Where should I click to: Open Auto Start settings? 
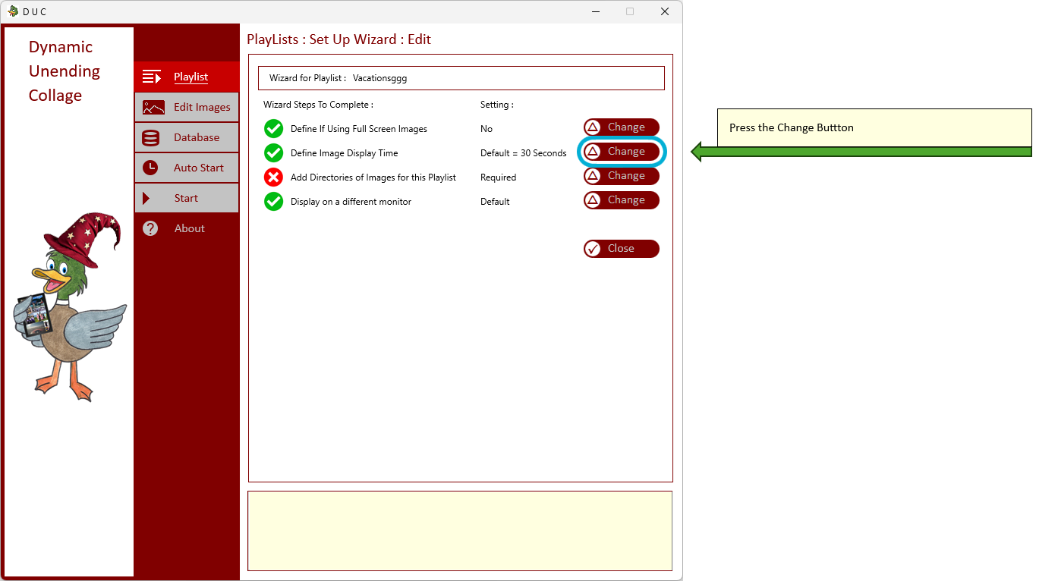(187, 168)
